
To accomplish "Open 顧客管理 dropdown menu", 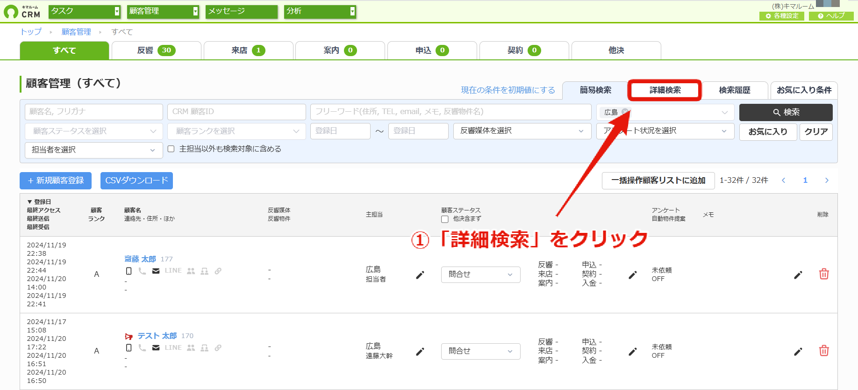I will (x=163, y=11).
